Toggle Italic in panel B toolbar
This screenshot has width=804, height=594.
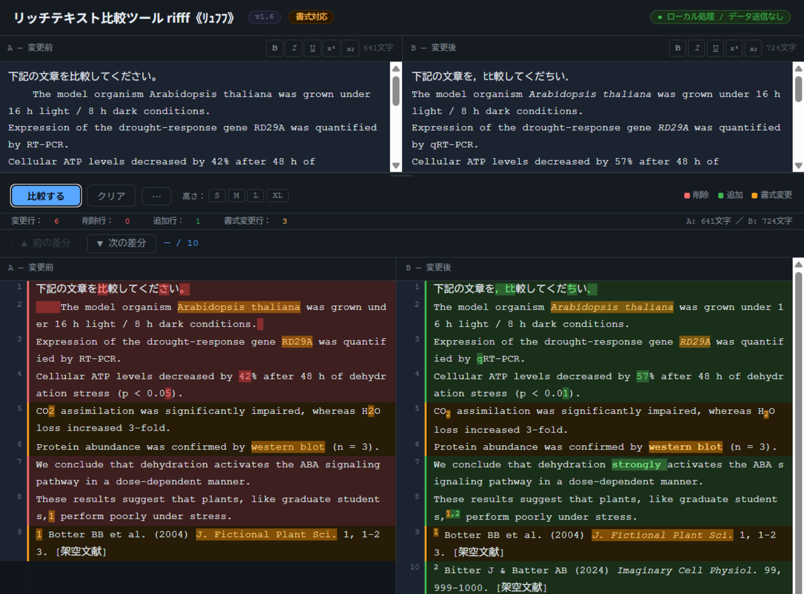(x=696, y=48)
